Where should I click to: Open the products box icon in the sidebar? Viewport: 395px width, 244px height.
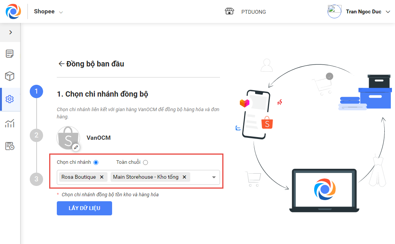point(10,76)
